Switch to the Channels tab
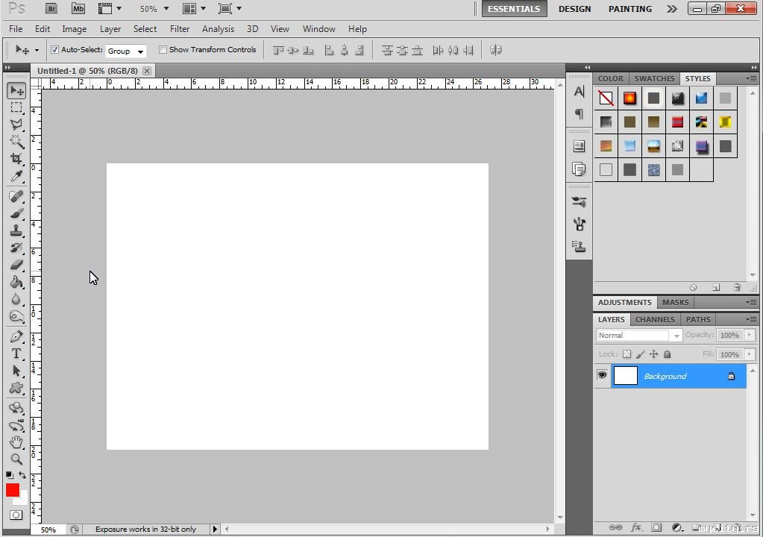 [x=654, y=319]
